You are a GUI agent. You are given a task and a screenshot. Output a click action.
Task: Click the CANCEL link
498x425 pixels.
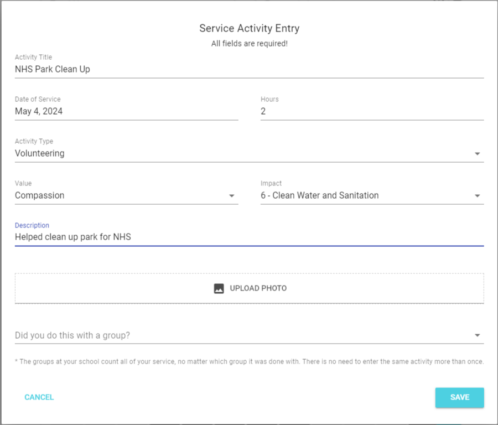point(39,397)
